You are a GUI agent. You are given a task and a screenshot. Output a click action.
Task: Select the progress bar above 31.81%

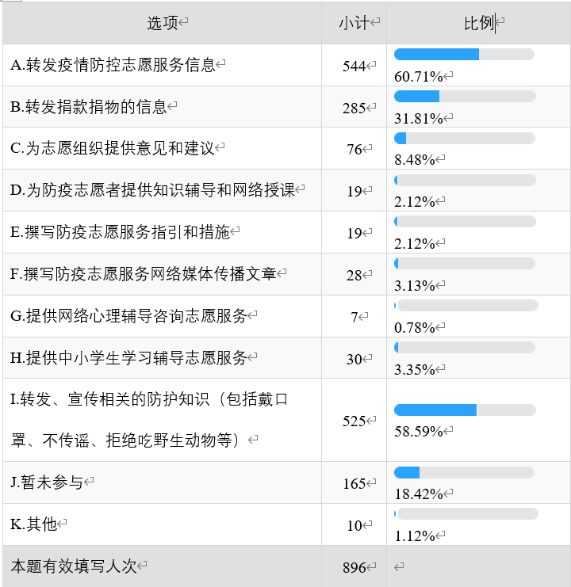[x=465, y=96]
